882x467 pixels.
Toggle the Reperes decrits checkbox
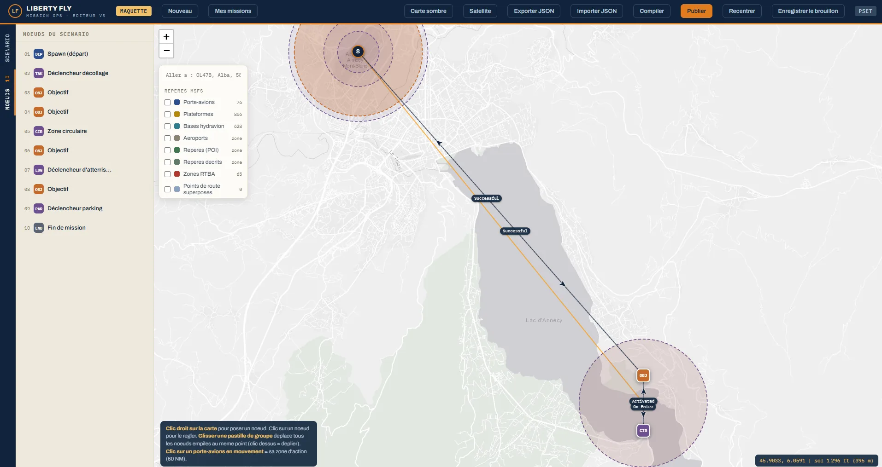168,162
